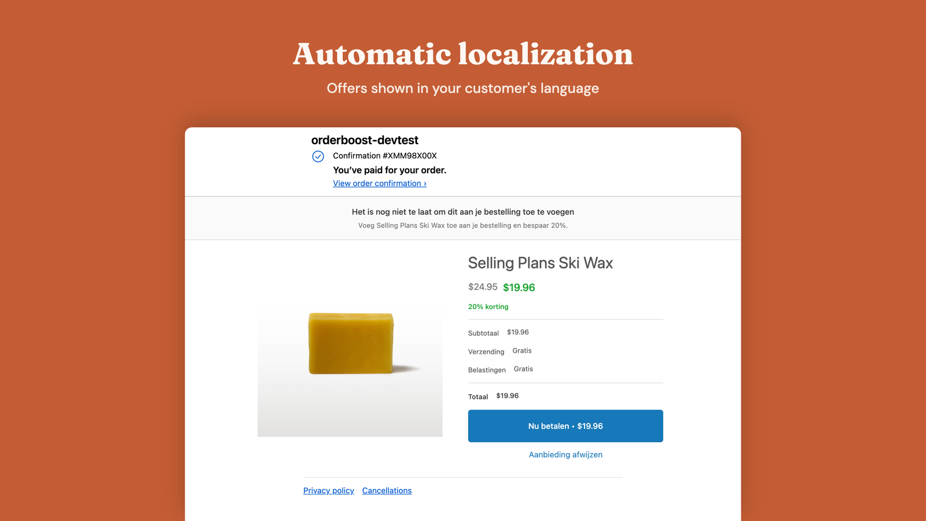Click the bespaar 20% banner subtitle
This screenshot has width=926, height=521.
click(x=462, y=225)
